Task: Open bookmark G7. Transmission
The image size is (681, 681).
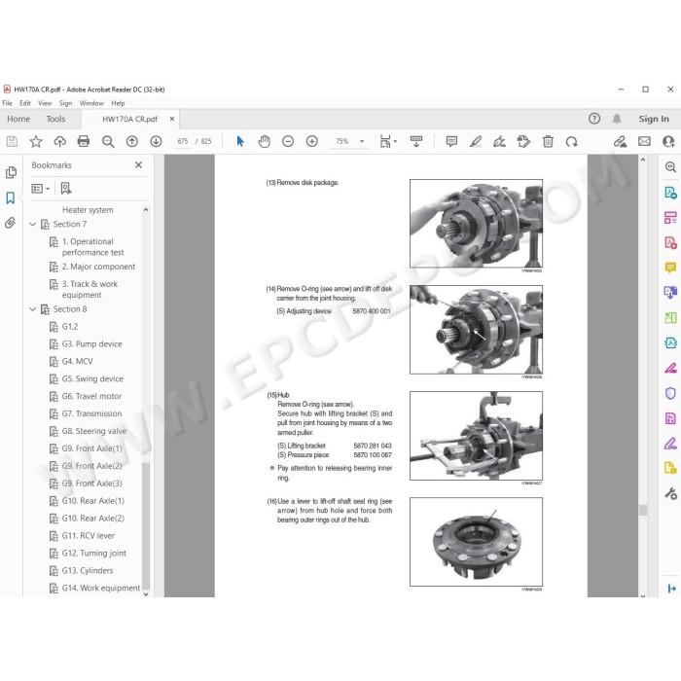Action: [x=91, y=413]
